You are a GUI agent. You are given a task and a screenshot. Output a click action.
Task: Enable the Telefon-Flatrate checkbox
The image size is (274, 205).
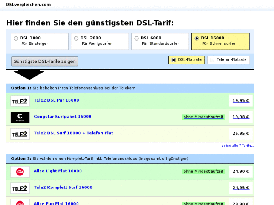(x=212, y=60)
